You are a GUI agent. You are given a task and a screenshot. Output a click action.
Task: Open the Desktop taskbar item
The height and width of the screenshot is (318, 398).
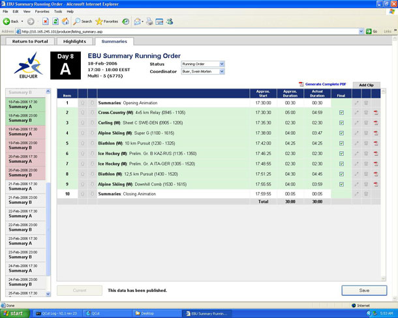157,313
